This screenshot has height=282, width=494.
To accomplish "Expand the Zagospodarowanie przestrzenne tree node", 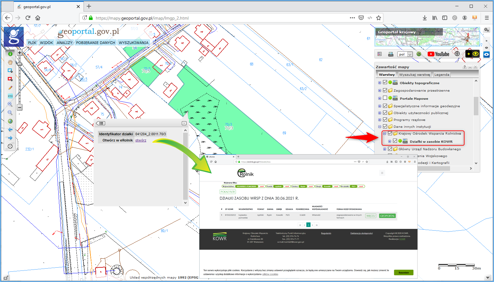I will tap(380, 91).
